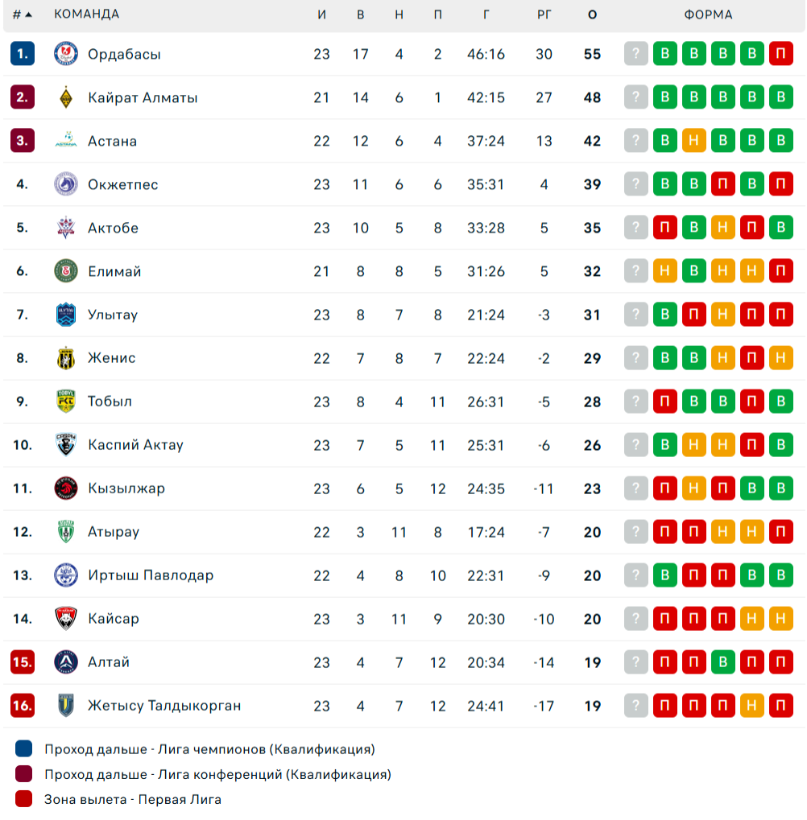Click Ордабасы's red П last-match badge
Image resolution: width=807 pixels, height=820 pixels.
pyautogui.click(x=781, y=53)
